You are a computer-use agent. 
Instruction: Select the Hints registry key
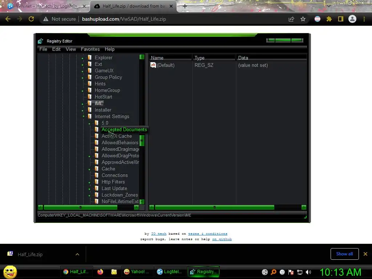[x=100, y=84]
